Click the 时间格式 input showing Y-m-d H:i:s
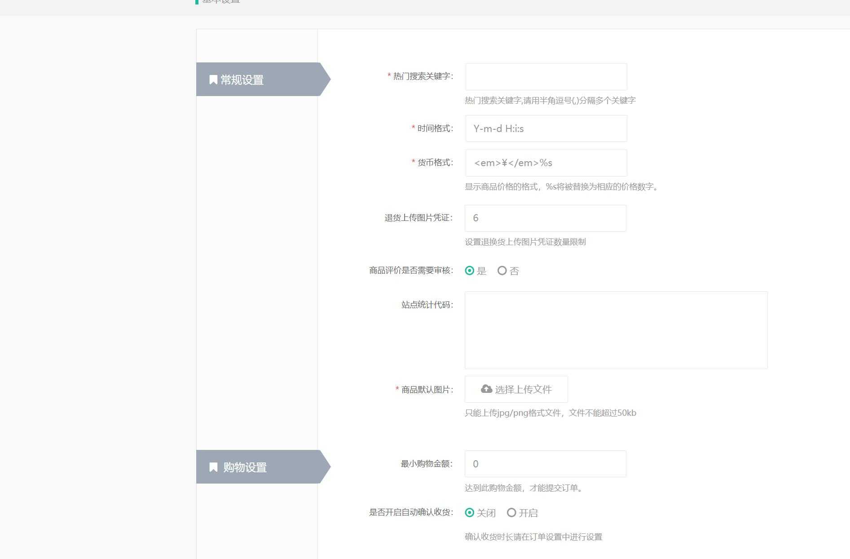This screenshot has height=559, width=850. tap(546, 128)
